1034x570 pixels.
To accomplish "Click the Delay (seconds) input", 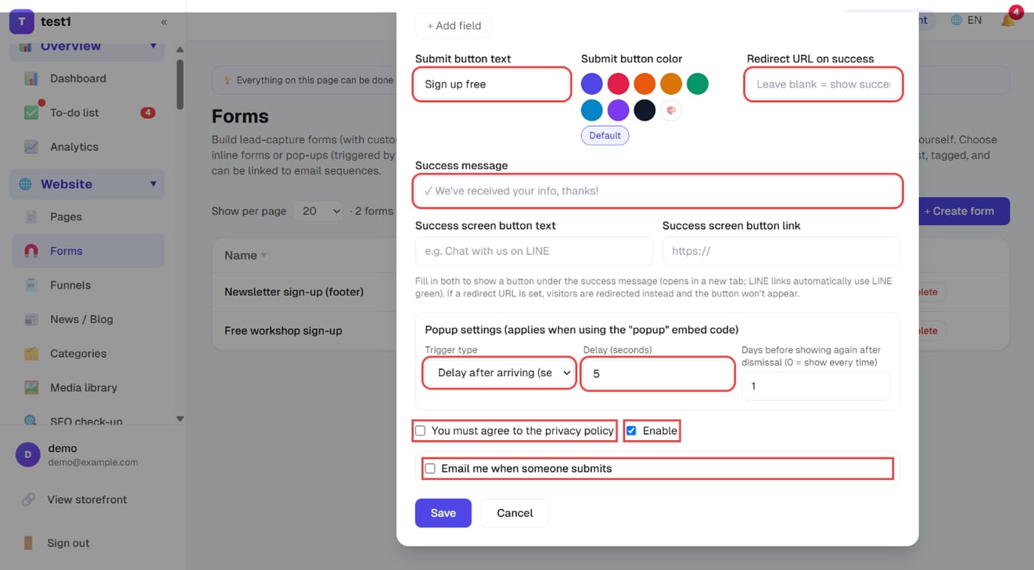I will [658, 374].
